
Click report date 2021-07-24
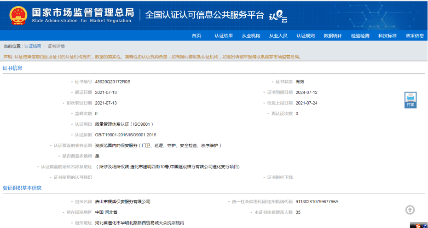point(307,103)
